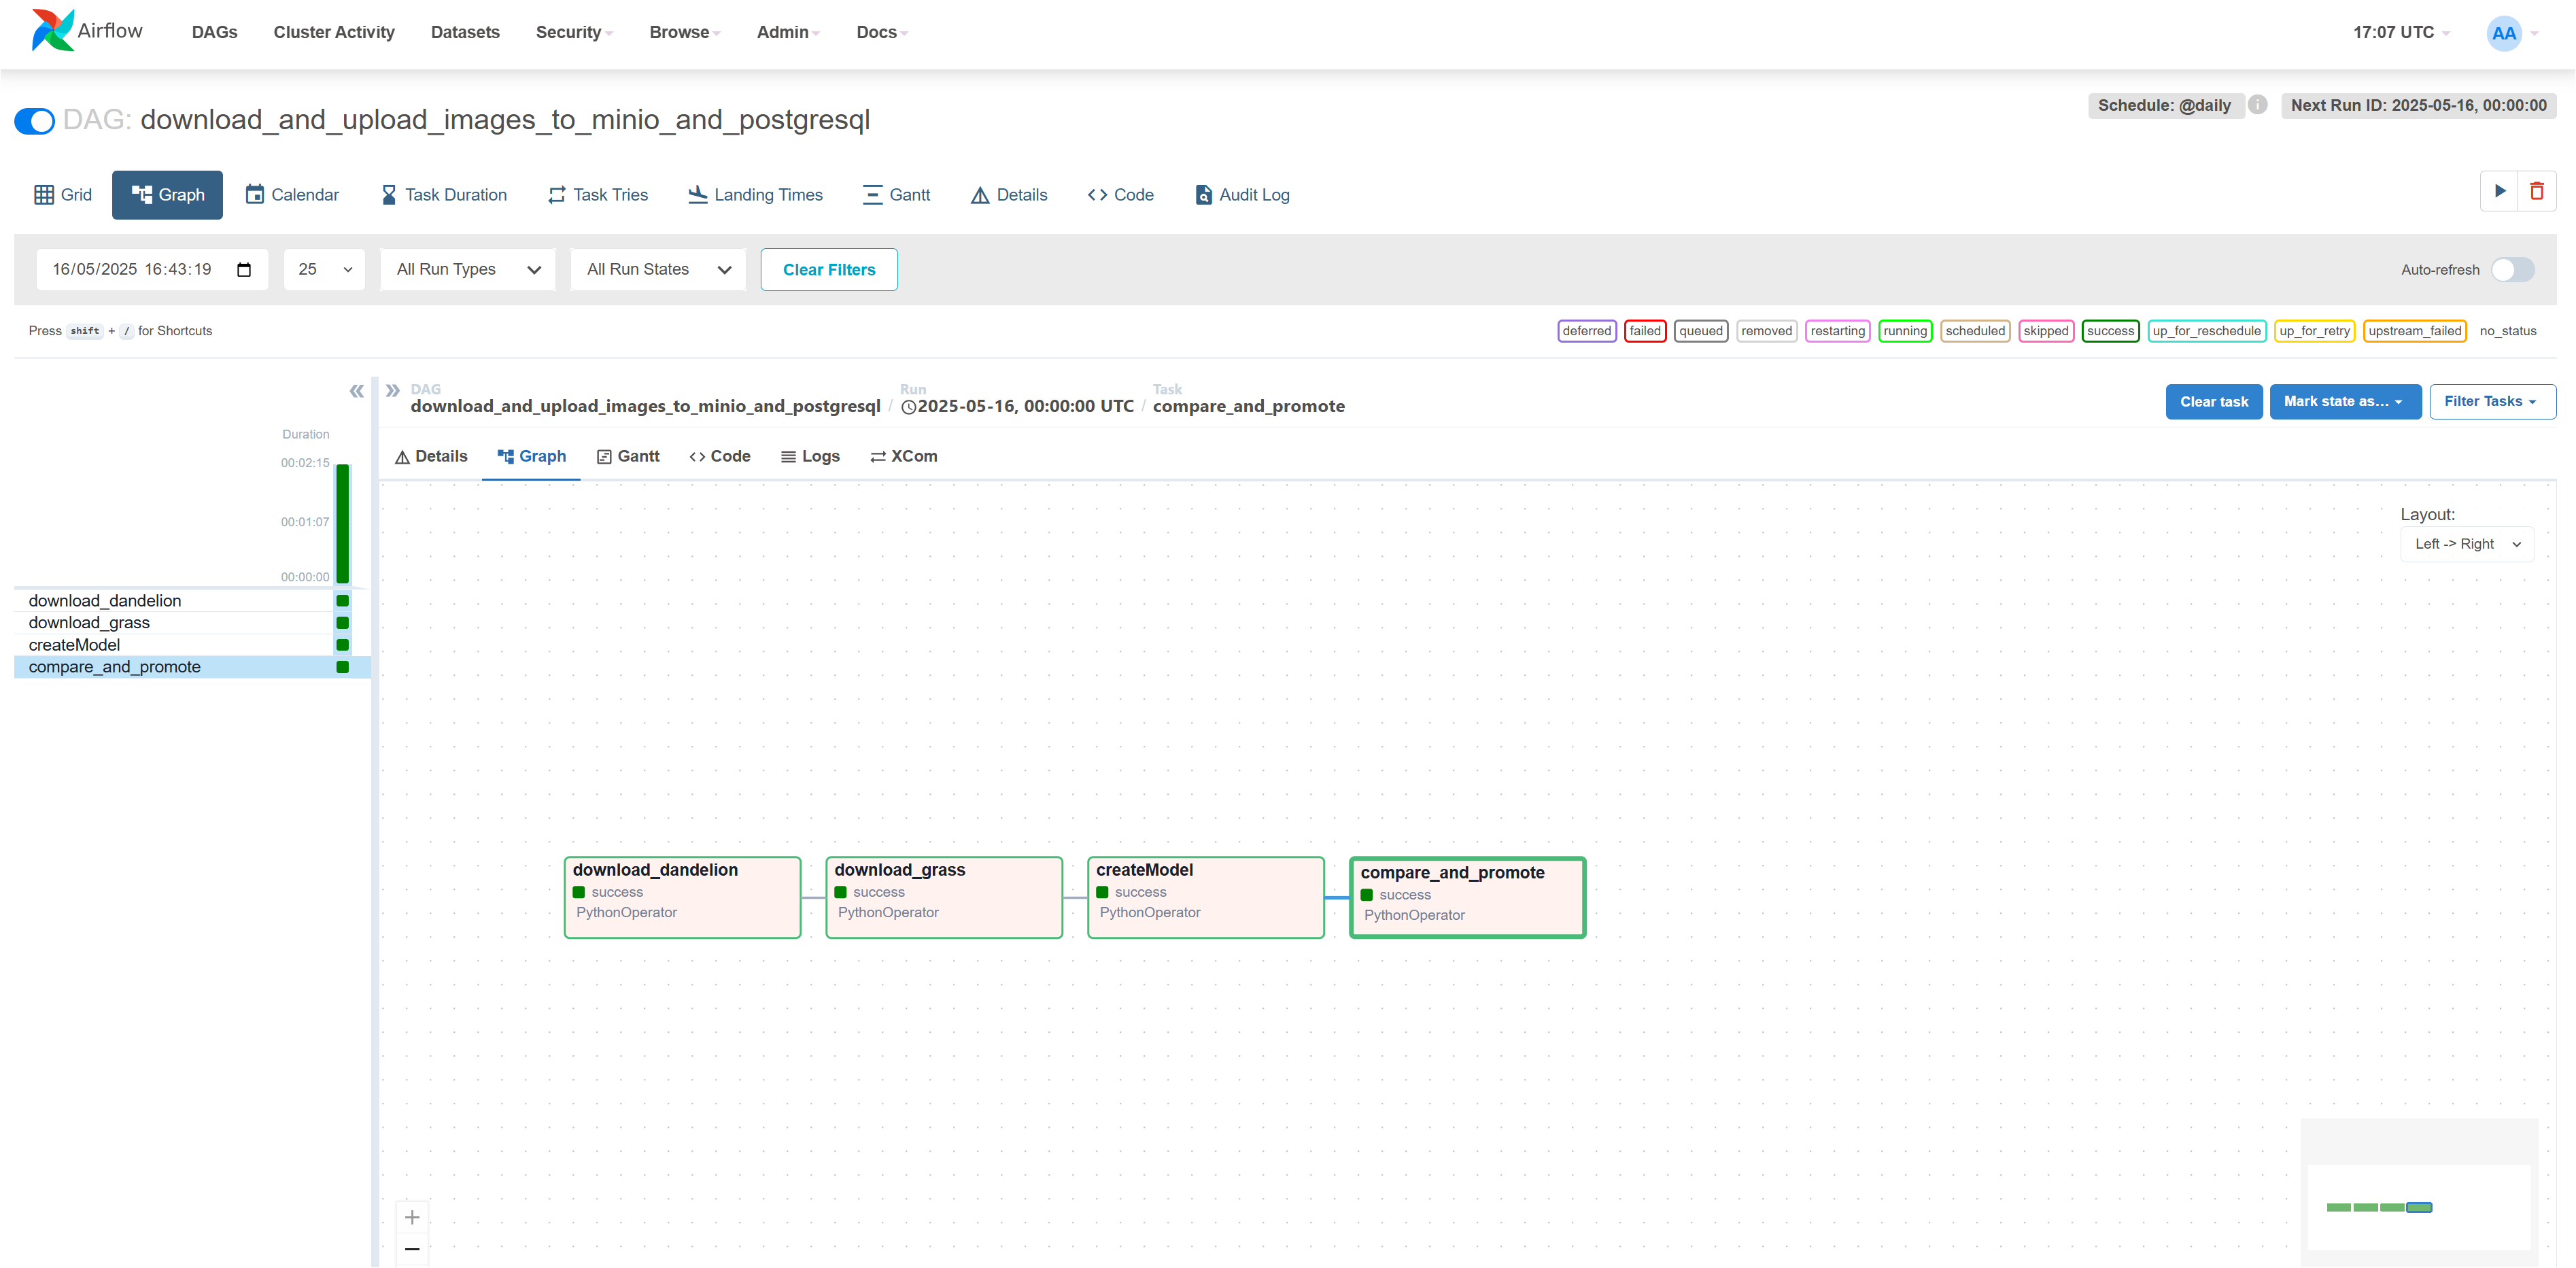
Task: Click the tall green run duration bar
Action: pyautogui.click(x=342, y=523)
